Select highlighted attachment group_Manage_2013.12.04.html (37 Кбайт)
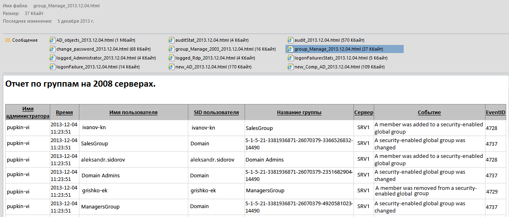 (345, 49)
